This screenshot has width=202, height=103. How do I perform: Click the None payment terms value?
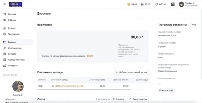coord(160,57)
